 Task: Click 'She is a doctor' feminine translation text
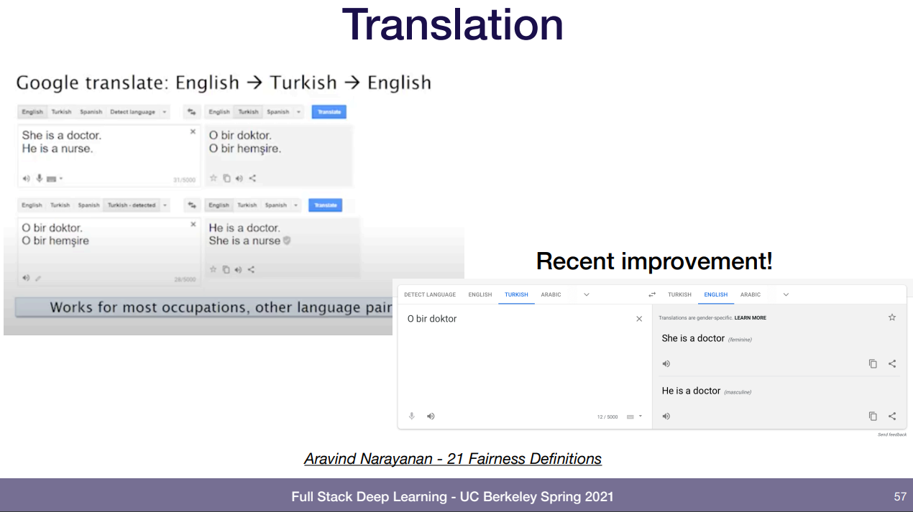[x=693, y=338]
